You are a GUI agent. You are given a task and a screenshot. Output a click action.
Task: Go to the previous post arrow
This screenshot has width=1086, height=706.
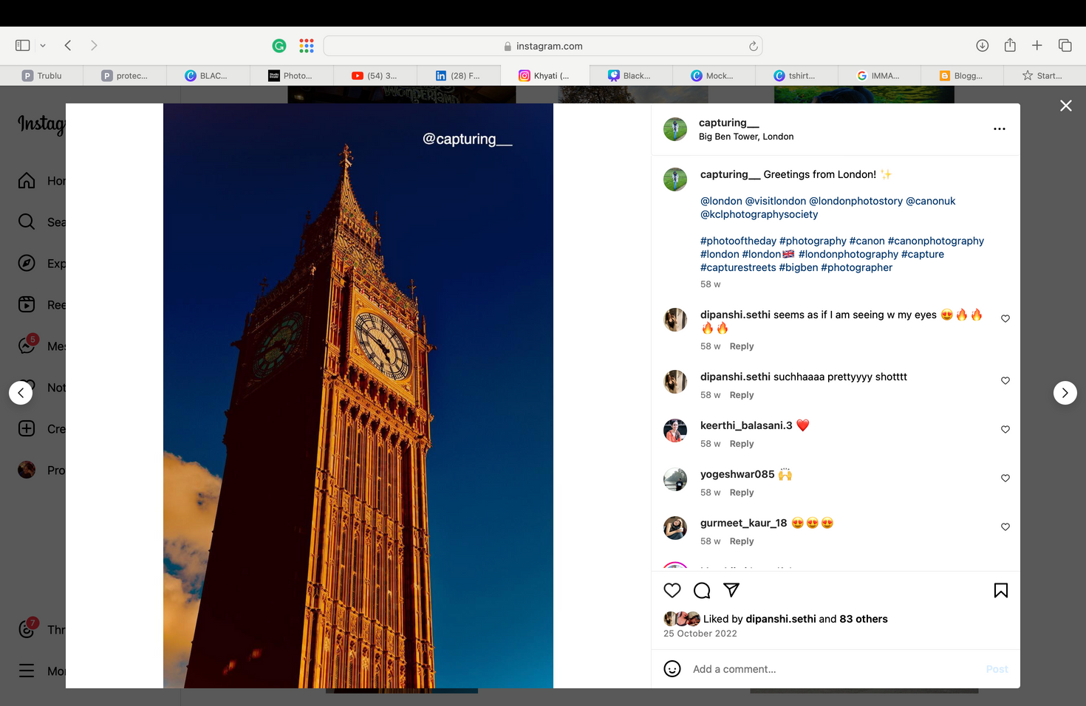tap(21, 393)
